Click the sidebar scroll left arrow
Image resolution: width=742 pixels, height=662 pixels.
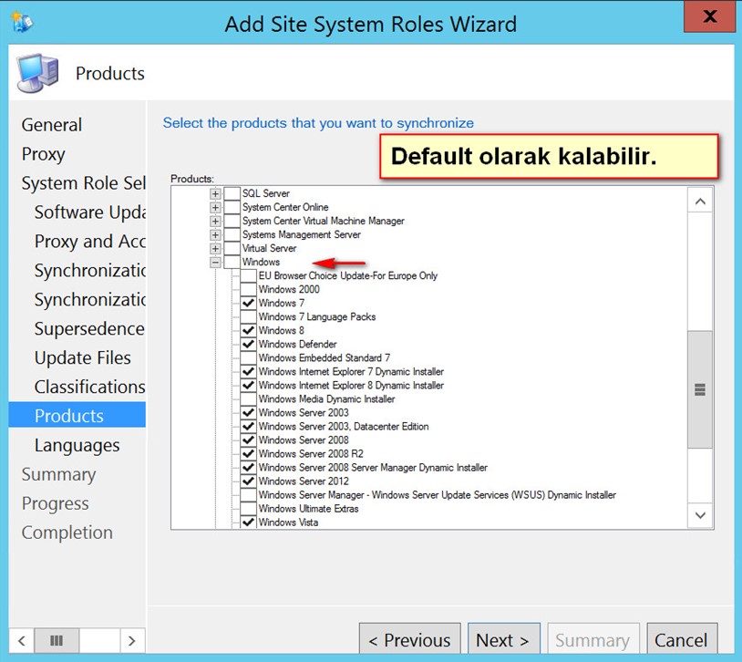[x=21, y=641]
